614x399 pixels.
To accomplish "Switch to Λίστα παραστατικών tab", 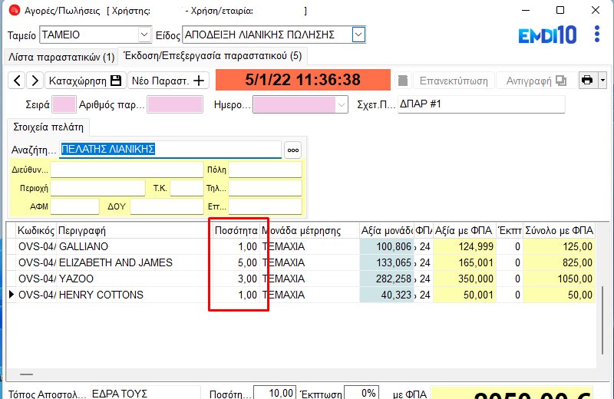I will [61, 58].
